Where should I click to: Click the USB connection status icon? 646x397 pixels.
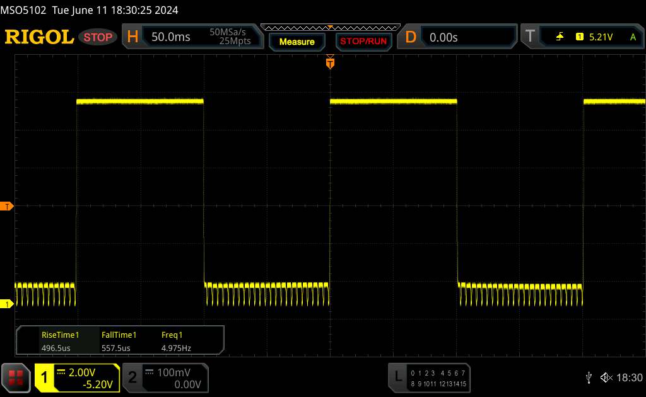click(x=589, y=377)
